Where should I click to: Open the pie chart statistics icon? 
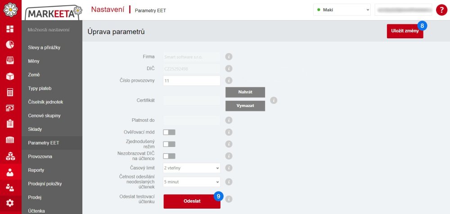[x=10, y=45]
